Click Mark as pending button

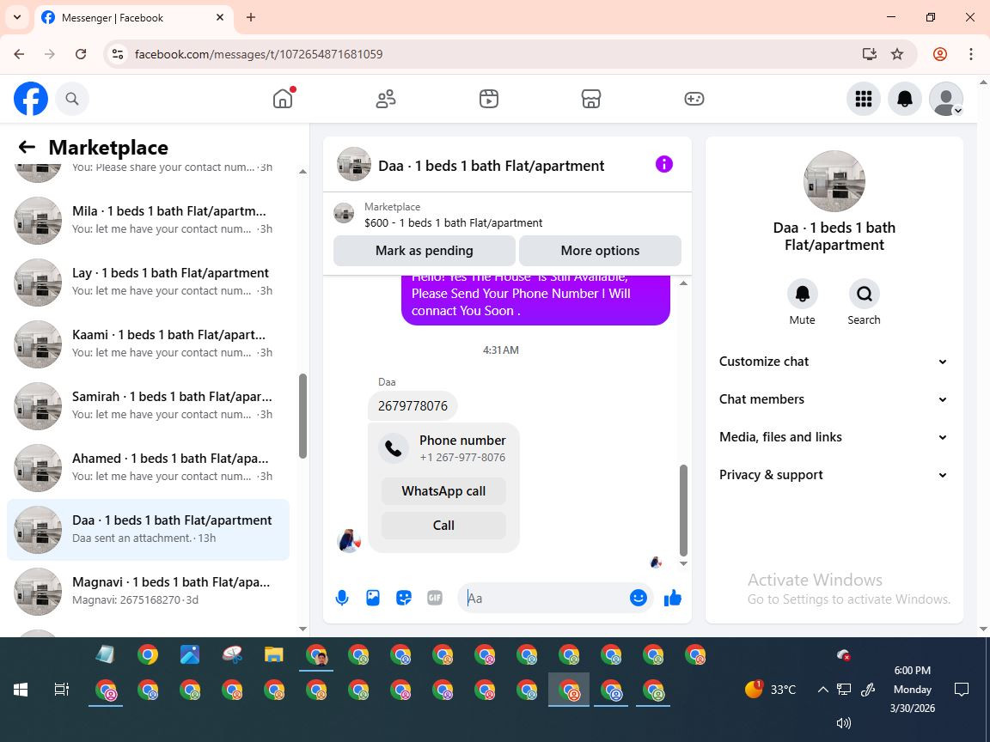click(x=425, y=251)
